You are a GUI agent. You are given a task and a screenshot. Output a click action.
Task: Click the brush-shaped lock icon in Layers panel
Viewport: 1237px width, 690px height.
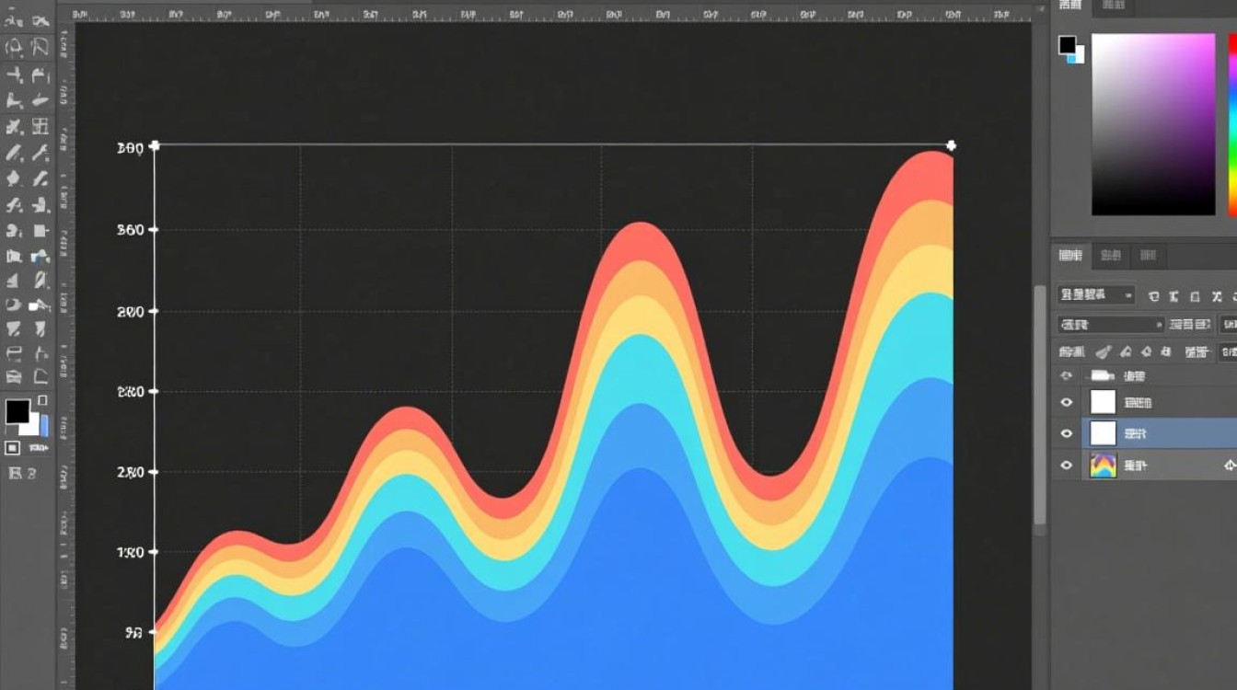1104,351
